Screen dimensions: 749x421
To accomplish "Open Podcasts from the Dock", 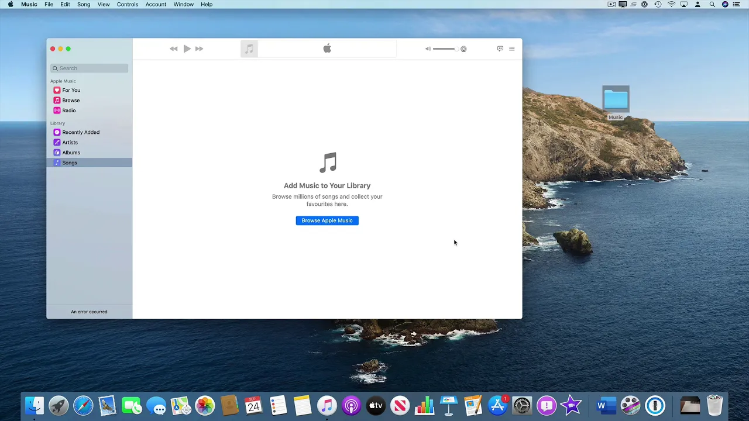I will (x=351, y=405).
